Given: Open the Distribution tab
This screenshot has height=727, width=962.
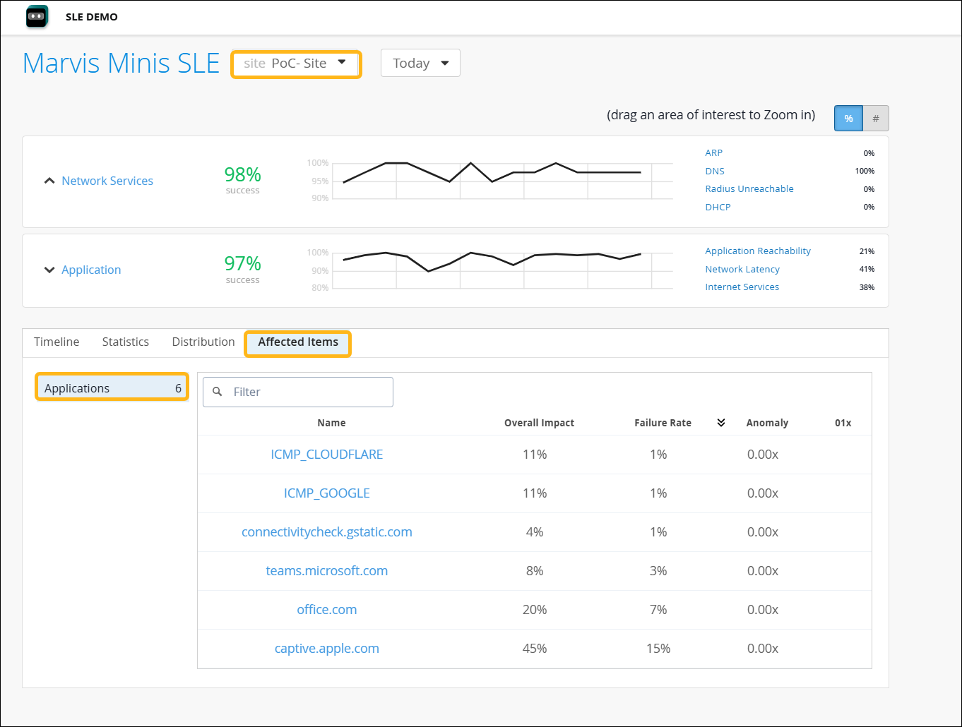Looking at the screenshot, I should point(203,342).
